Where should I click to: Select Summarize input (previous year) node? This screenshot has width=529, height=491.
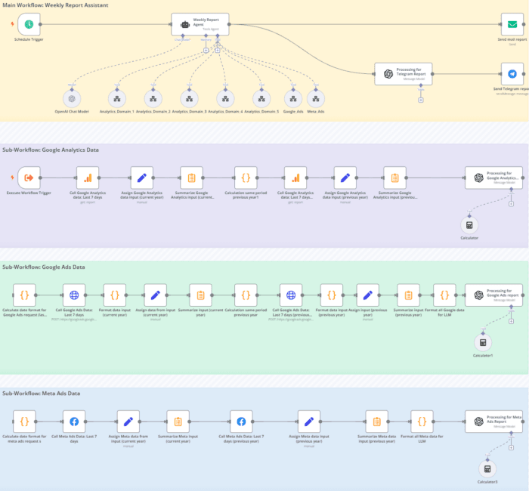pos(409,295)
